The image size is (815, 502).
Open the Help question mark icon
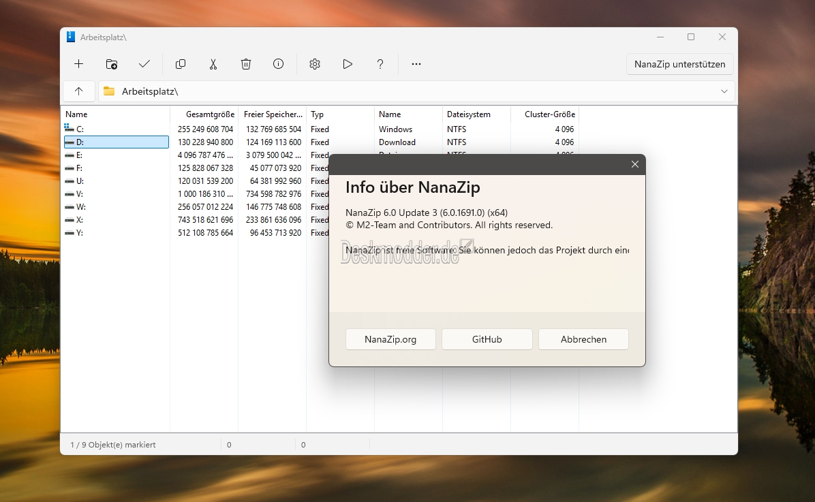point(380,64)
